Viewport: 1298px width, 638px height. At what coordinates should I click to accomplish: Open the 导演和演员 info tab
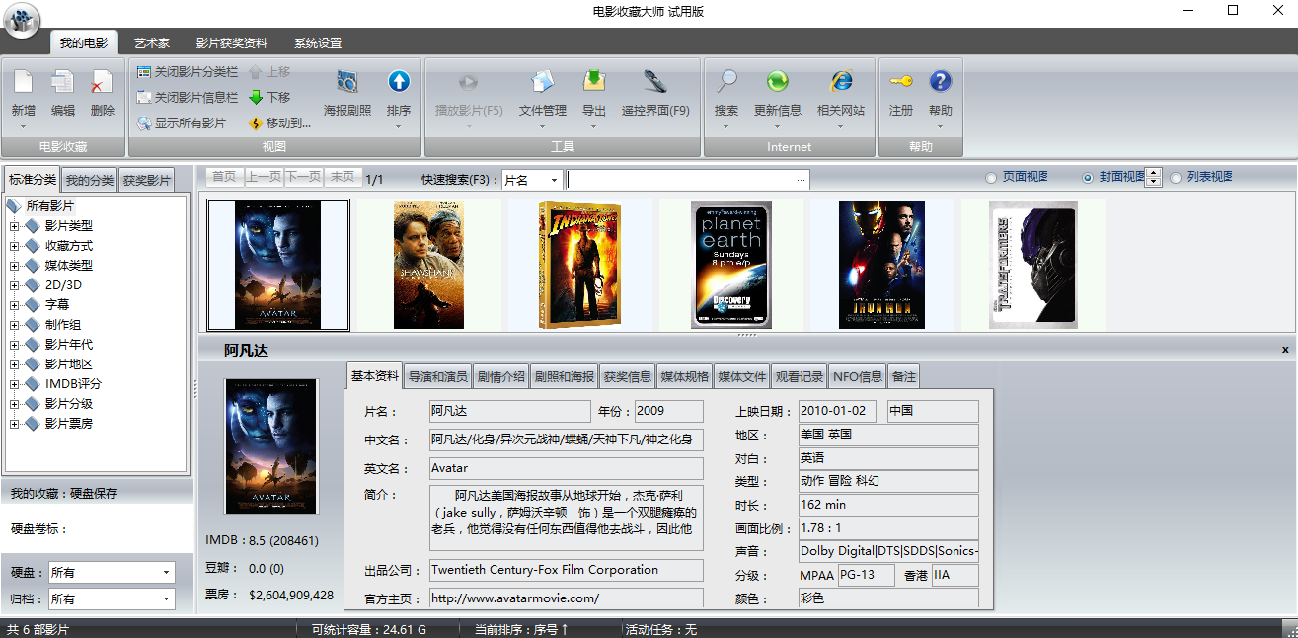tap(437, 376)
